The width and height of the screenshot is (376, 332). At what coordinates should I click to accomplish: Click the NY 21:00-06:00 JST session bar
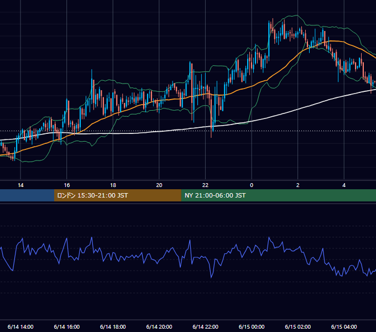click(278, 195)
